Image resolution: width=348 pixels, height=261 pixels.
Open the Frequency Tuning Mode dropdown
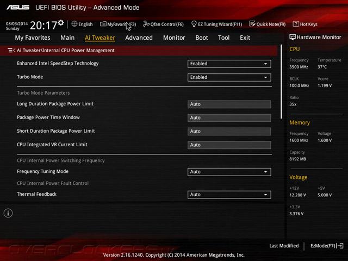229,172
